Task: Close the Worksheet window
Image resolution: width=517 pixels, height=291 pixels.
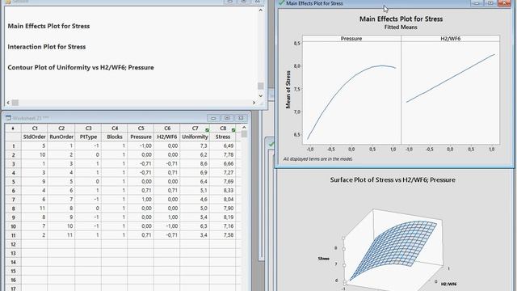Action: coord(241,118)
